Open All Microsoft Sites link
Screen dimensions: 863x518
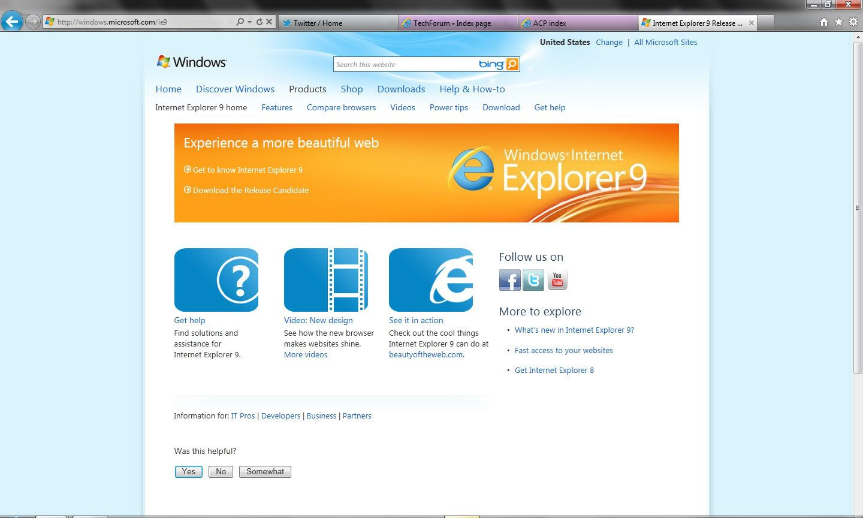[665, 43]
